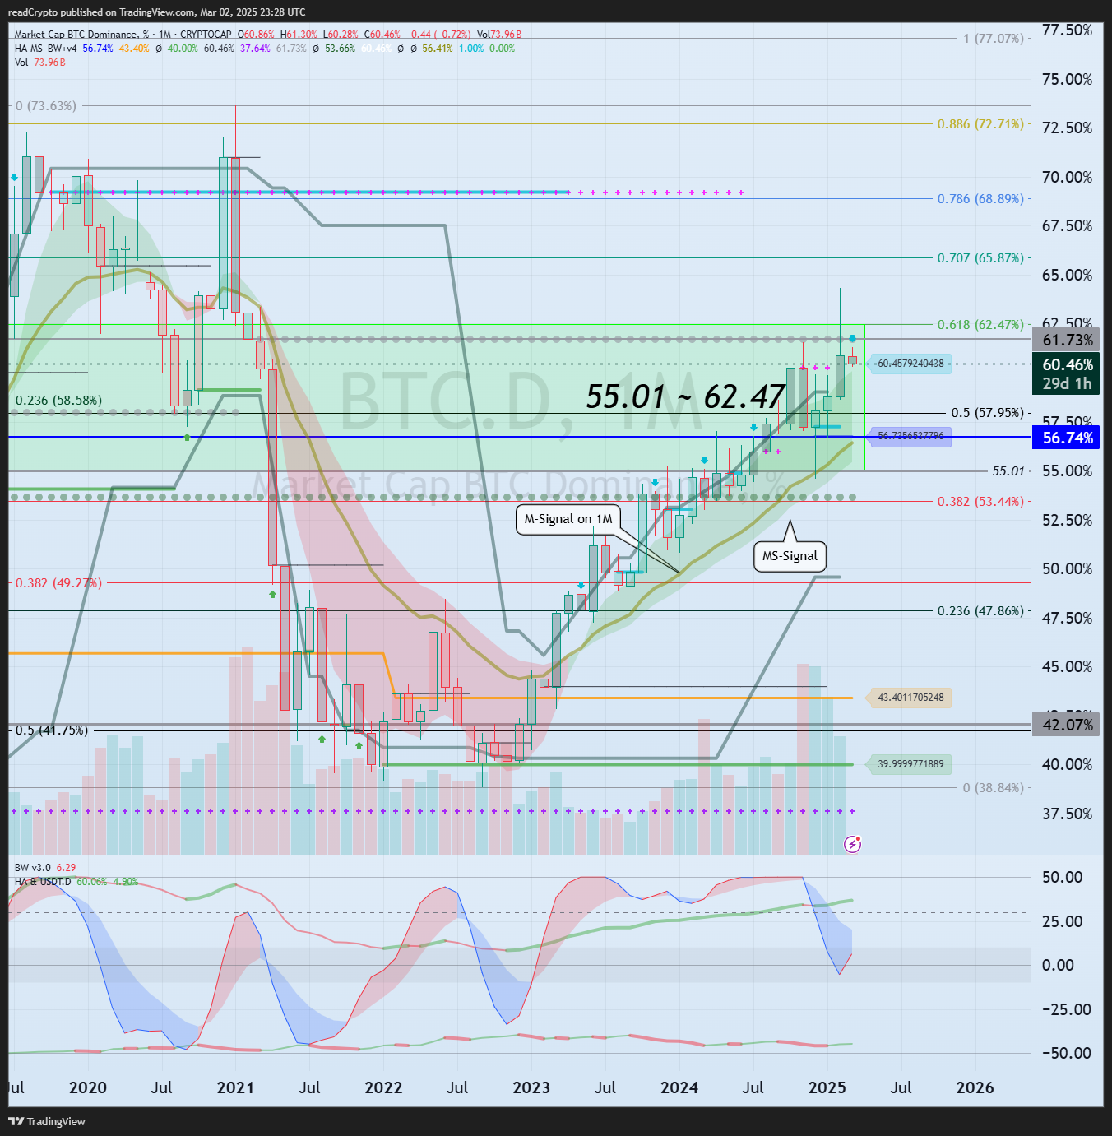Click 2022 on the time axis
Viewport: 1112px width, 1136px height.
383,1087
